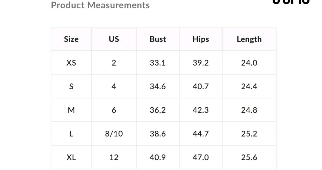Select the 47.0 hips value
Screen dimensions: 322x170
[x=201, y=157]
